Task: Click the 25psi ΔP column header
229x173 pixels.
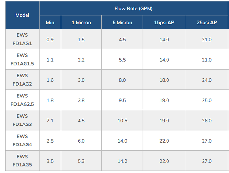Action: (207, 23)
